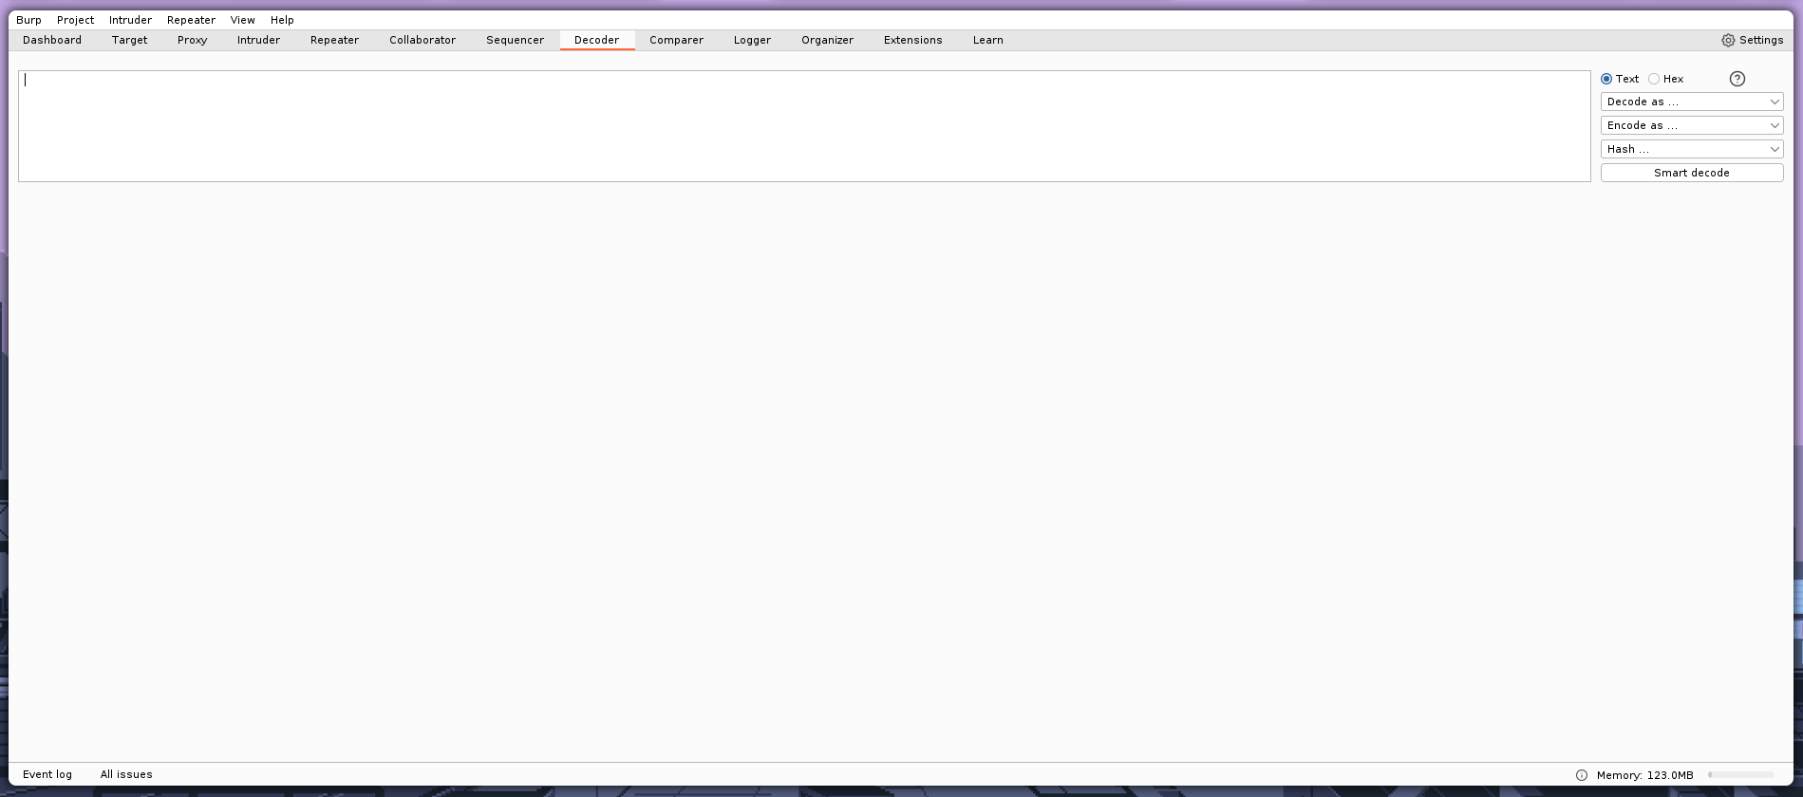Switch to the Repeater tab
1803x797 pixels.
[334, 40]
